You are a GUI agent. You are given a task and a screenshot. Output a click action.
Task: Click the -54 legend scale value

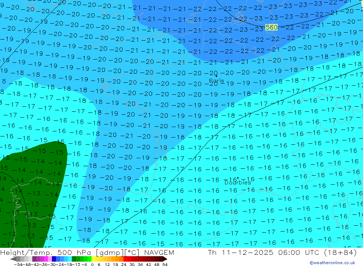[18, 265]
